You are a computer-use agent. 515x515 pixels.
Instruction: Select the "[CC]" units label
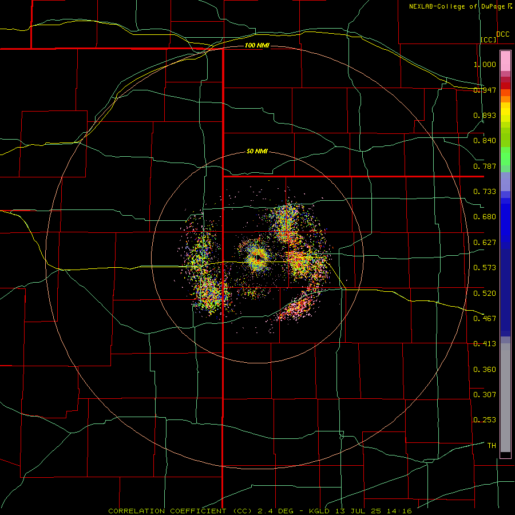(489, 40)
